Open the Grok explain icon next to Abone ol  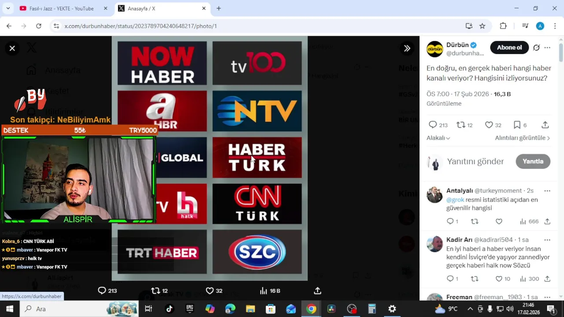click(536, 48)
